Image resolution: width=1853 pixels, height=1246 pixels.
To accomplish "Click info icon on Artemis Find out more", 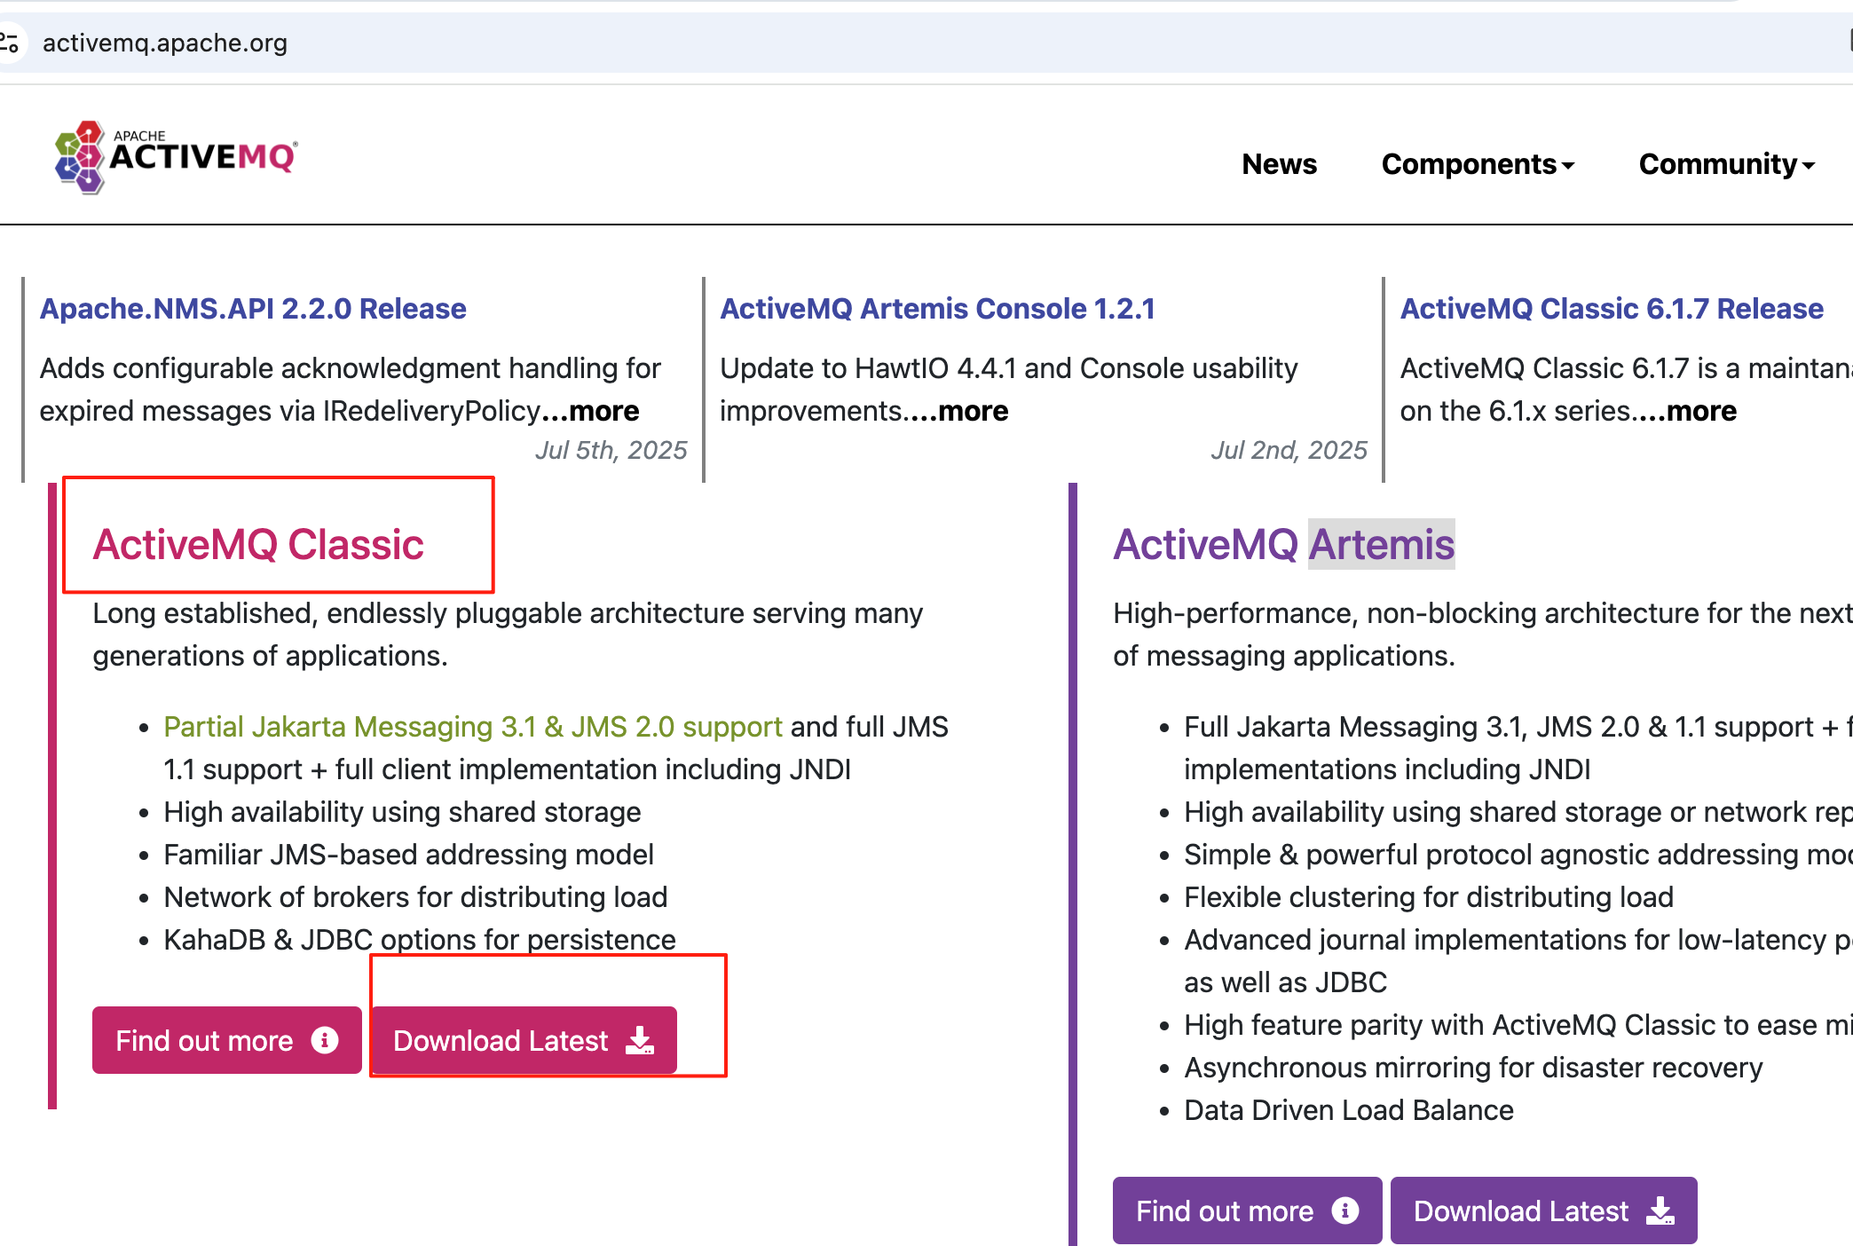I will (x=1345, y=1211).
